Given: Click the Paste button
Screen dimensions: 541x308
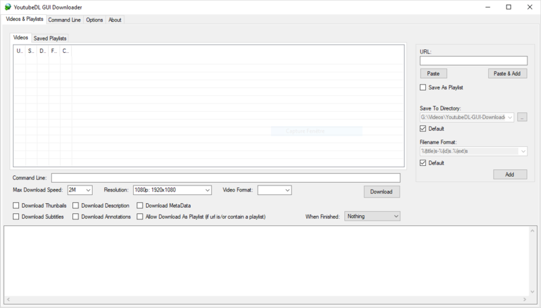Looking at the screenshot, I should click(433, 74).
